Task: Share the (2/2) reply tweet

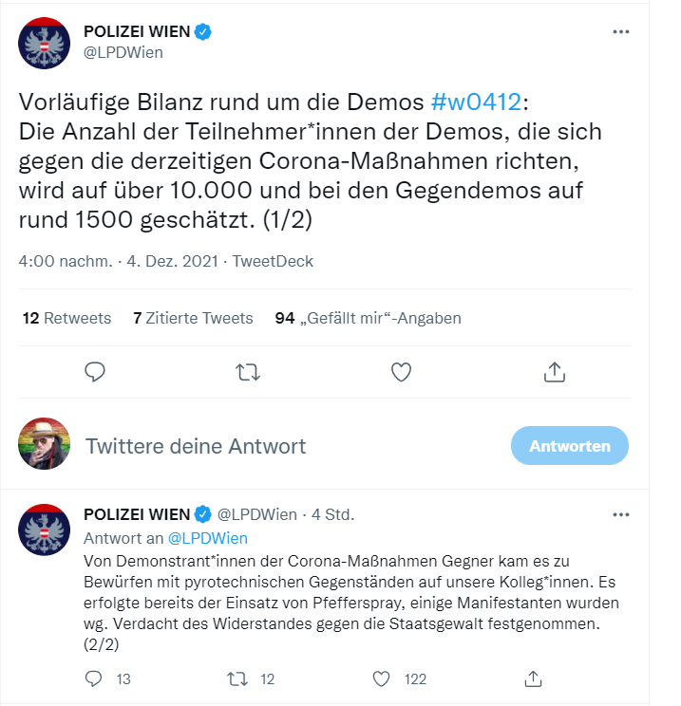Action: tap(533, 678)
